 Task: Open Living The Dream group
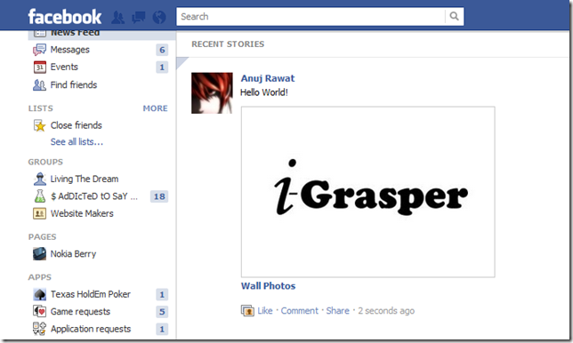85,179
